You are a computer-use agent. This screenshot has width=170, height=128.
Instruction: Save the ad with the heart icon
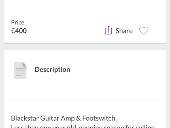[x=144, y=30]
